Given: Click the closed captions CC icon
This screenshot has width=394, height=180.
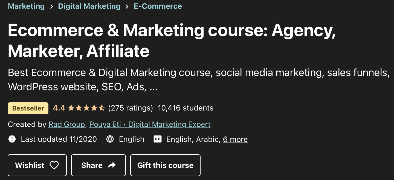Looking at the screenshot, I should [x=158, y=139].
